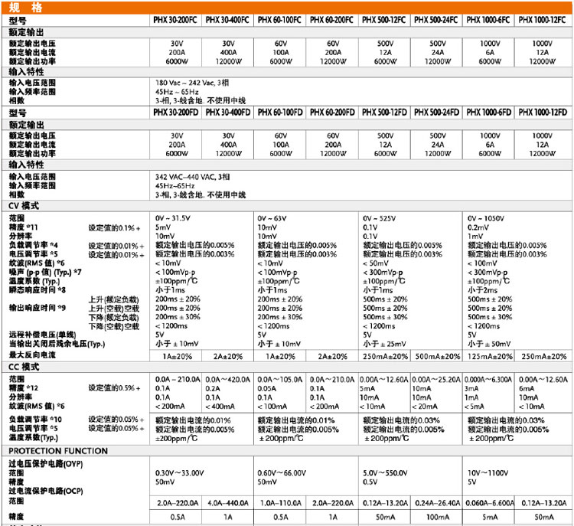Click the 过电流保护电路(OCP) row label
The image size is (574, 526).
pyautogui.click(x=46, y=490)
